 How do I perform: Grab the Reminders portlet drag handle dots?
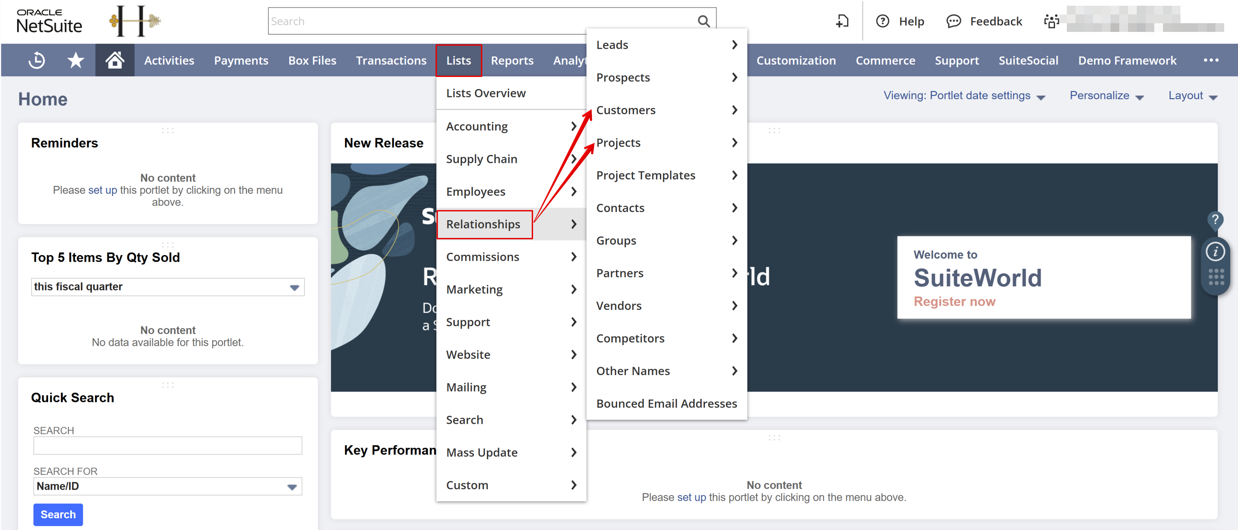tap(168, 131)
